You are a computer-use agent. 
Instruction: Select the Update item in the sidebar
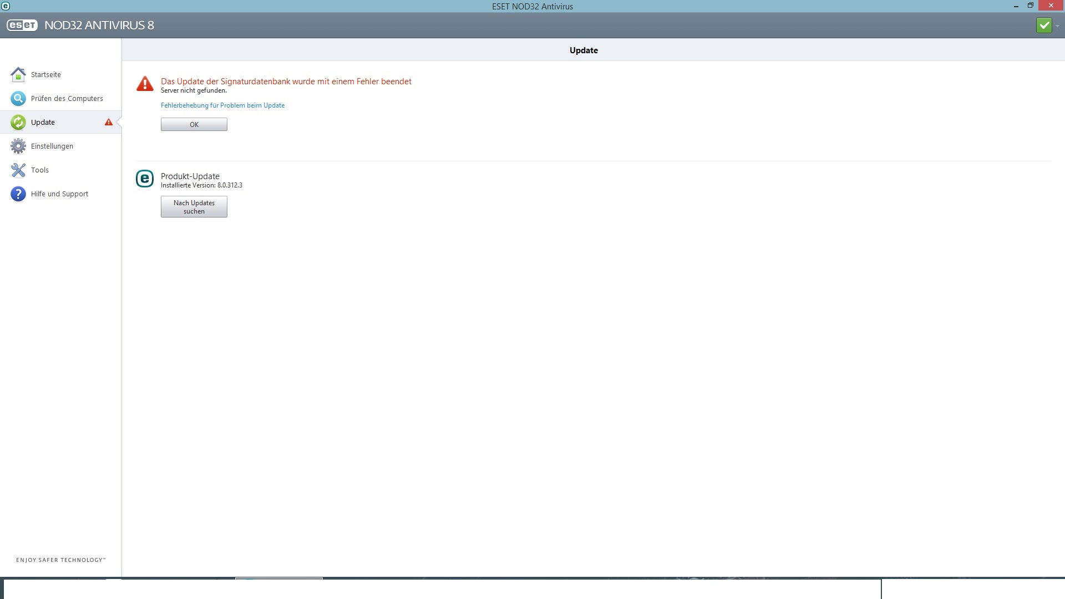pyautogui.click(x=43, y=122)
